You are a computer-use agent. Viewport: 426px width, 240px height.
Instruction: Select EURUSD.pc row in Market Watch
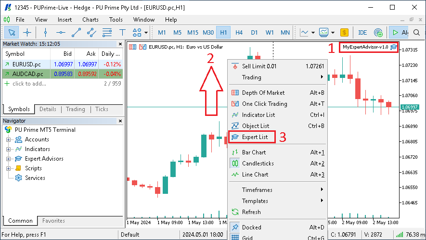63,64
